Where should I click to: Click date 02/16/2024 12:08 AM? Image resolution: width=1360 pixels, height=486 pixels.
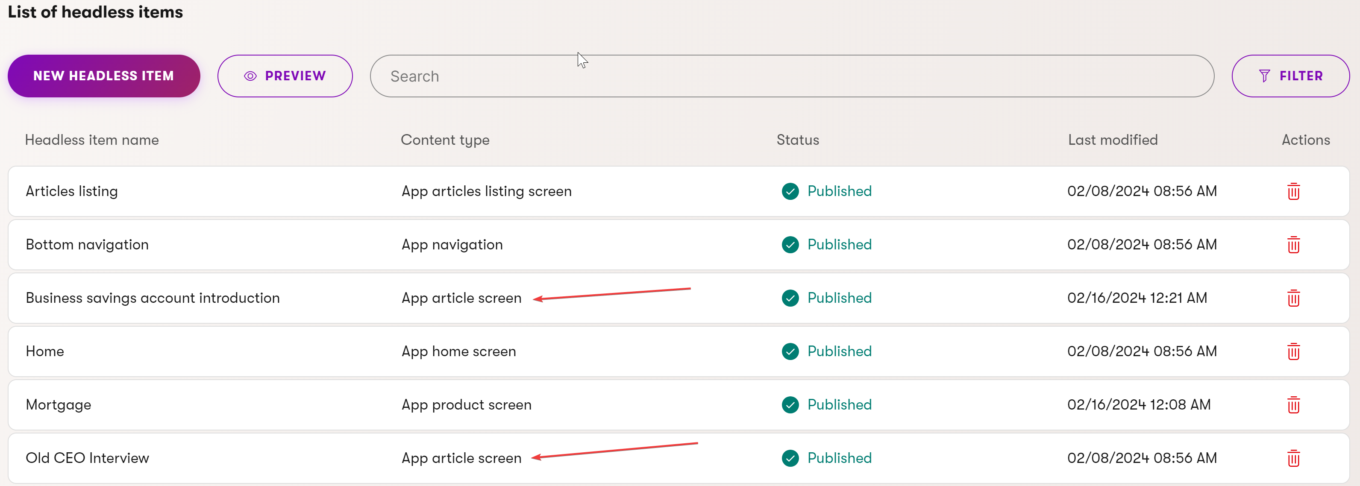point(1139,404)
